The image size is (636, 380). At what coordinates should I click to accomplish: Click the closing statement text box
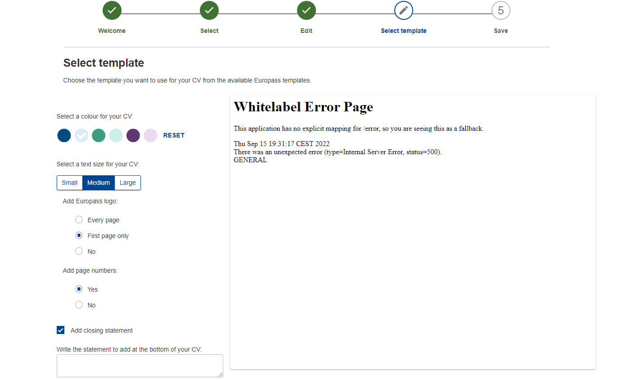coord(140,365)
